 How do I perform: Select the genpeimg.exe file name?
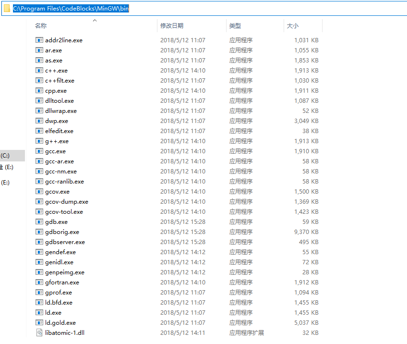click(x=65, y=272)
